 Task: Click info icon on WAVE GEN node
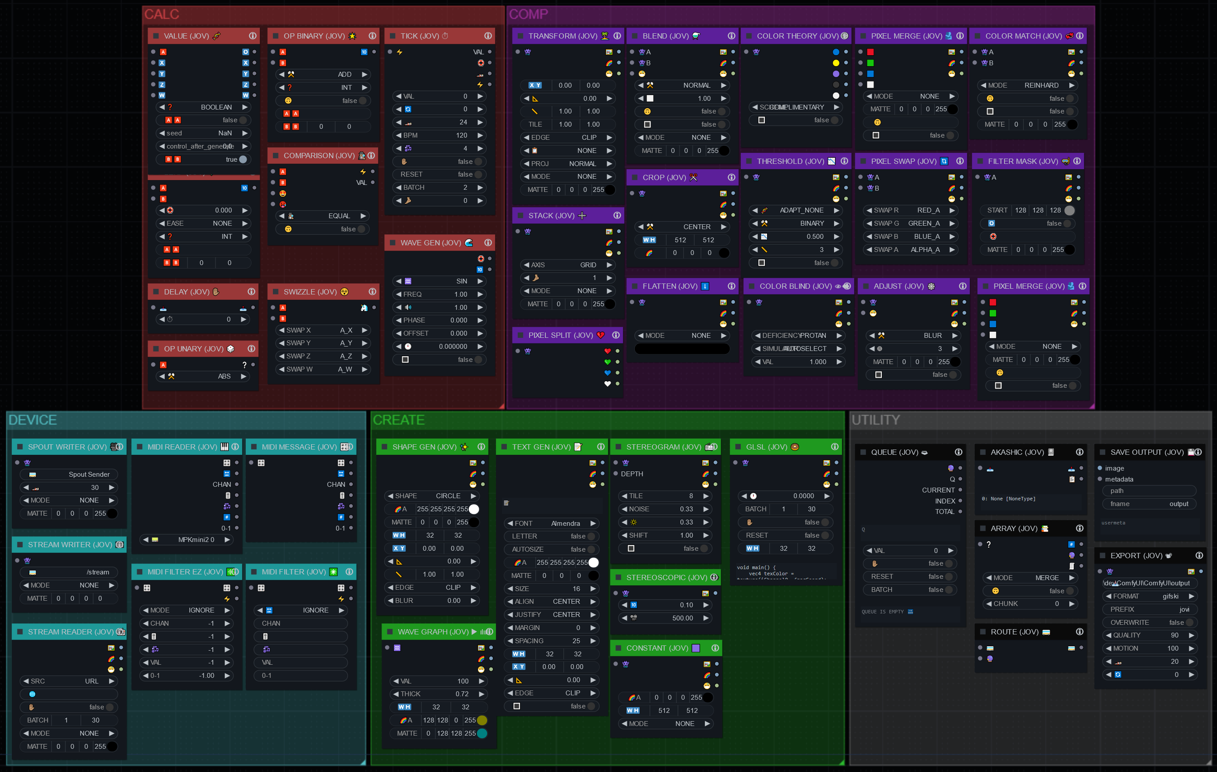click(x=488, y=243)
